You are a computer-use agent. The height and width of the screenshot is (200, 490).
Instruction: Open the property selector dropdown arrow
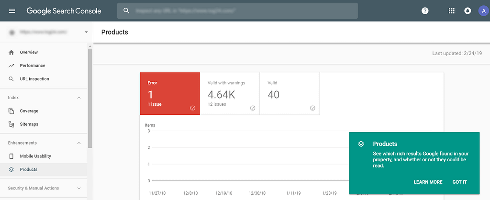point(86,32)
